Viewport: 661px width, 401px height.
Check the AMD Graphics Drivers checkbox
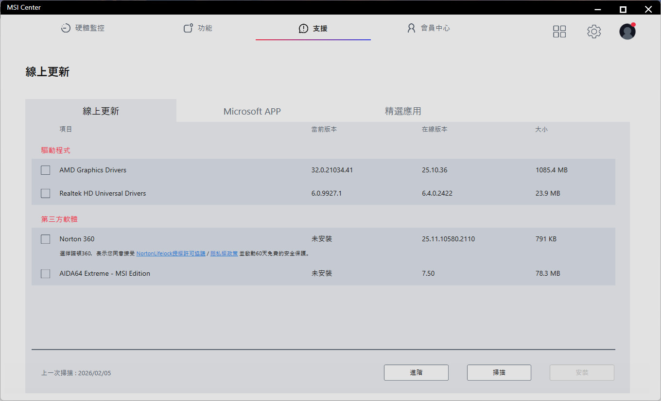coord(46,170)
